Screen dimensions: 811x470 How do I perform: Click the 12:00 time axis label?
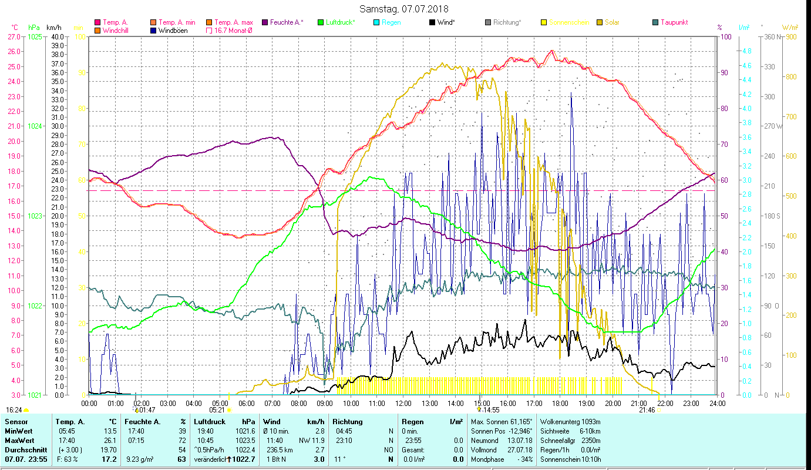(403, 403)
